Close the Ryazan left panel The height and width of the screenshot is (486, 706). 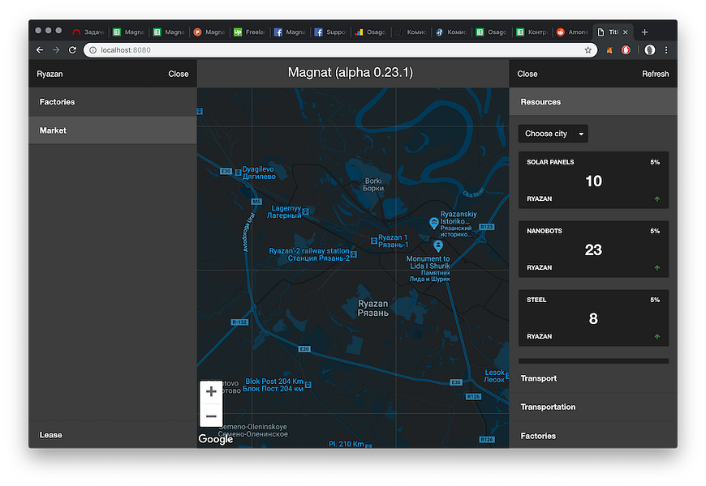(179, 74)
